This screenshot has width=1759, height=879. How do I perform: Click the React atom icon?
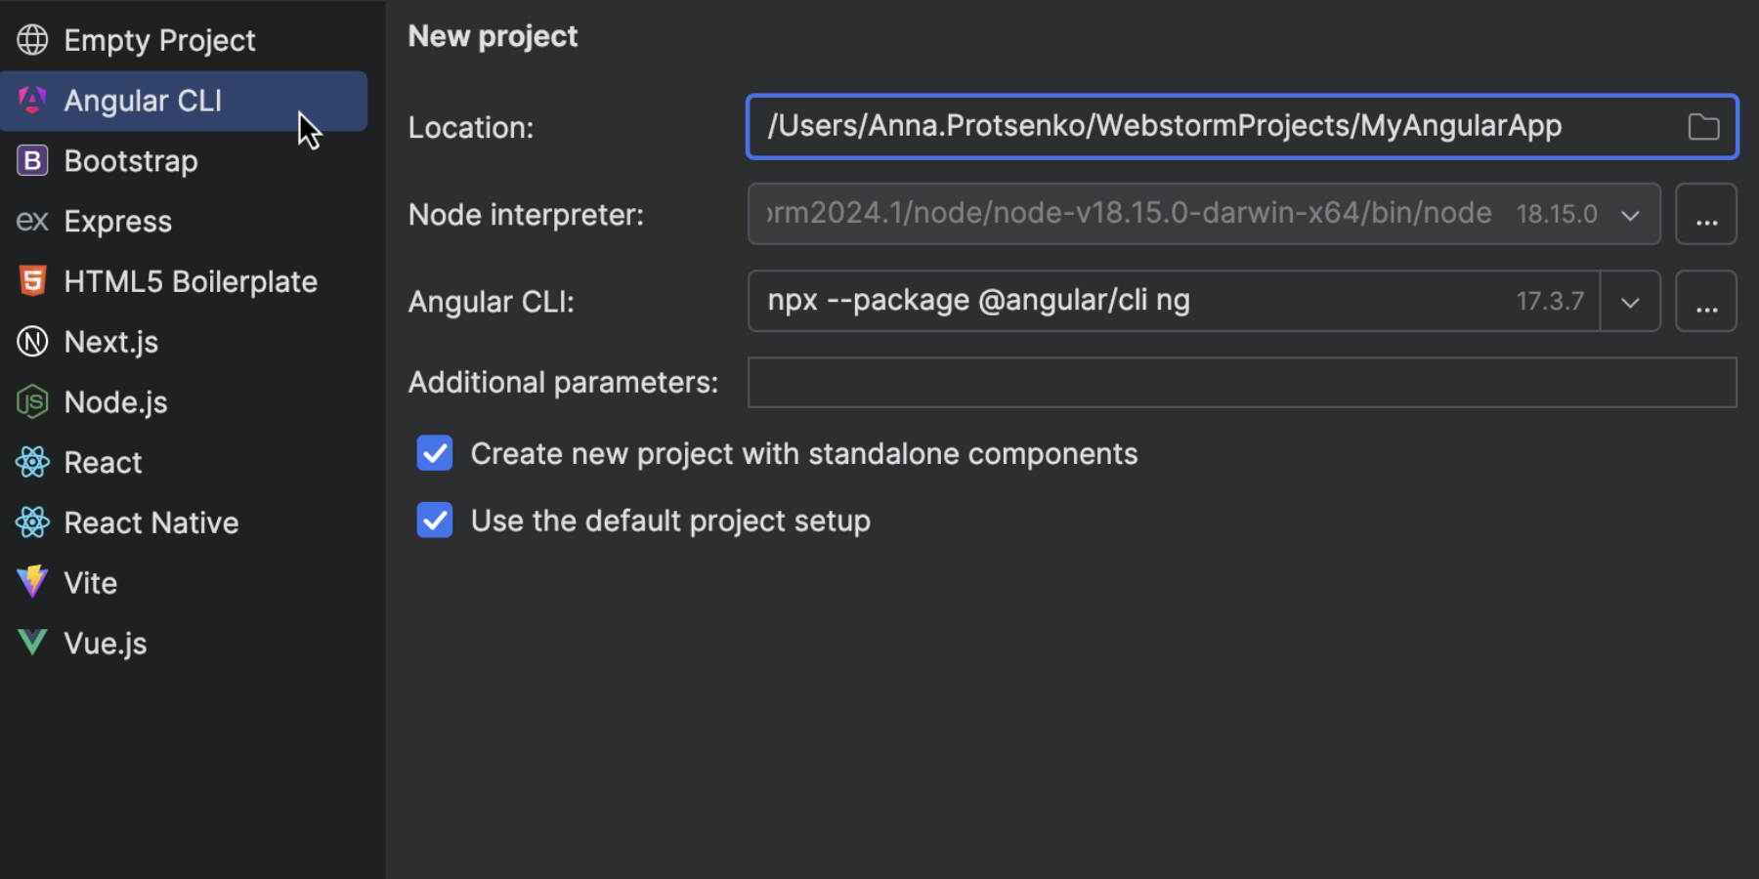(x=32, y=462)
